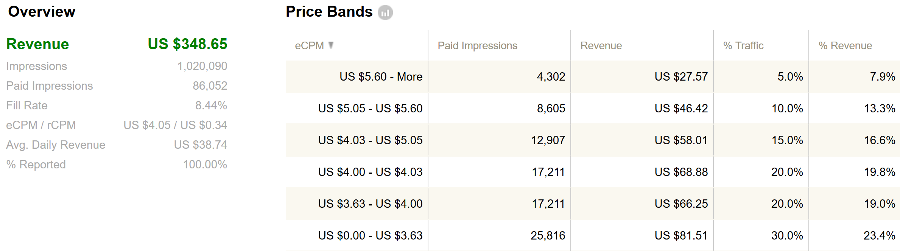
Task: Sort by eCPM column header
Action: (x=309, y=46)
